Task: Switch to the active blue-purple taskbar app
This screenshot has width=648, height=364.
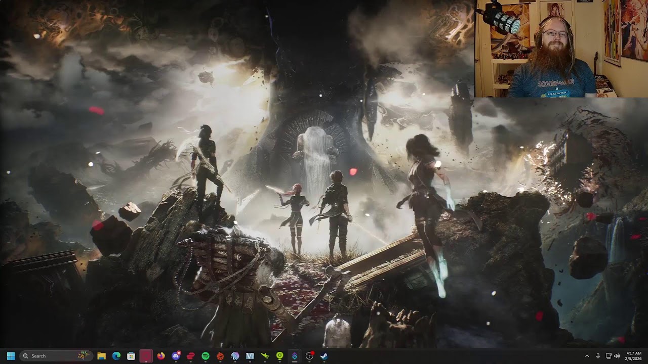Action: 294,356
